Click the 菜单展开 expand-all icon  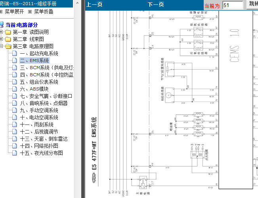pyautogui.click(x=1, y=11)
